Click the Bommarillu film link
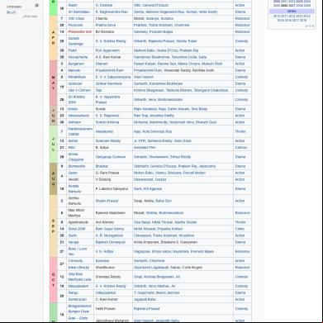This screenshot has height=323, width=323. (x=77, y=166)
